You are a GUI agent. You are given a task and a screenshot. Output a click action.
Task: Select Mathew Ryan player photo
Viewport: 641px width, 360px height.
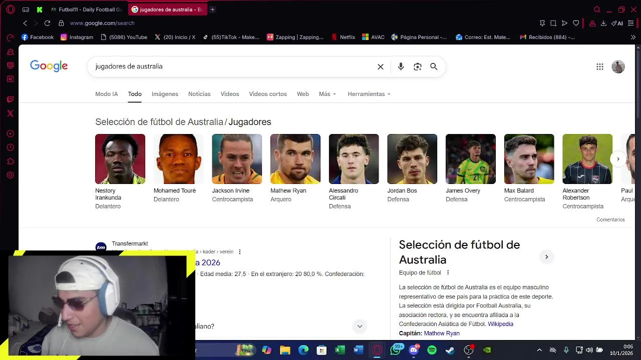(x=295, y=159)
